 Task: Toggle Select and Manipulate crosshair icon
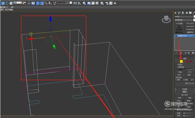(x=29, y=3)
